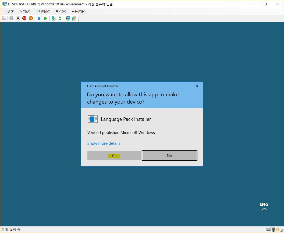Click the red Shut Down icon
This screenshot has width=284, height=233.
(x=24, y=18)
